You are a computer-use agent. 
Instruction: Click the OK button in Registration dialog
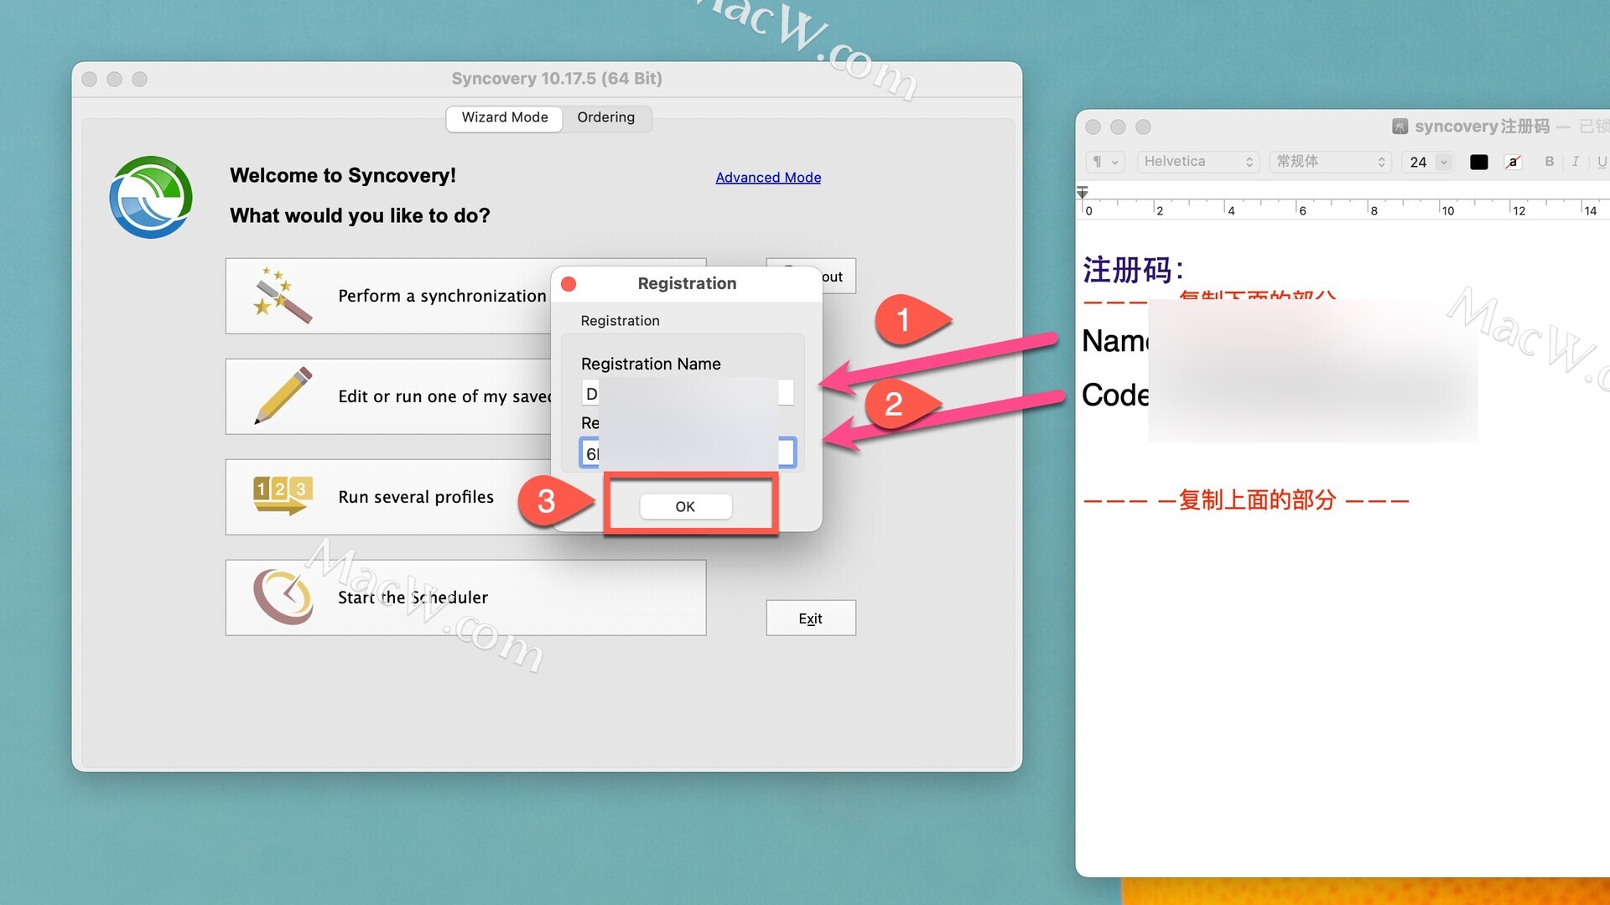685,506
